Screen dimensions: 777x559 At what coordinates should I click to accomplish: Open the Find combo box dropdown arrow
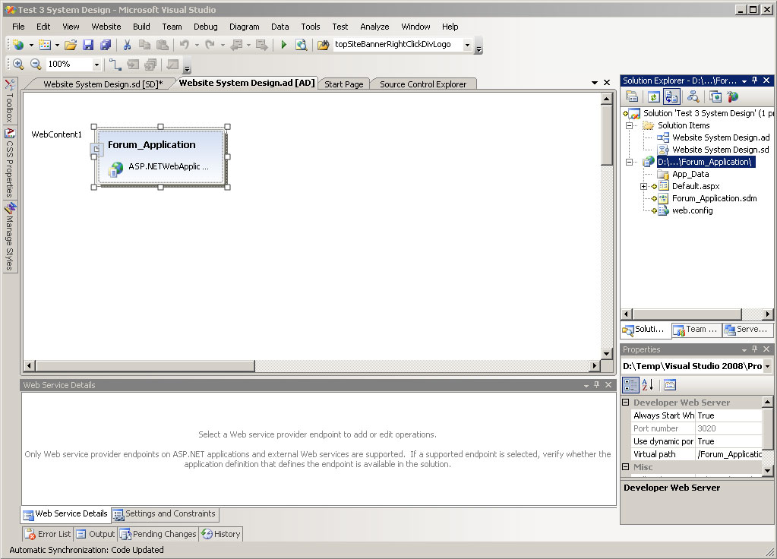pos(467,45)
